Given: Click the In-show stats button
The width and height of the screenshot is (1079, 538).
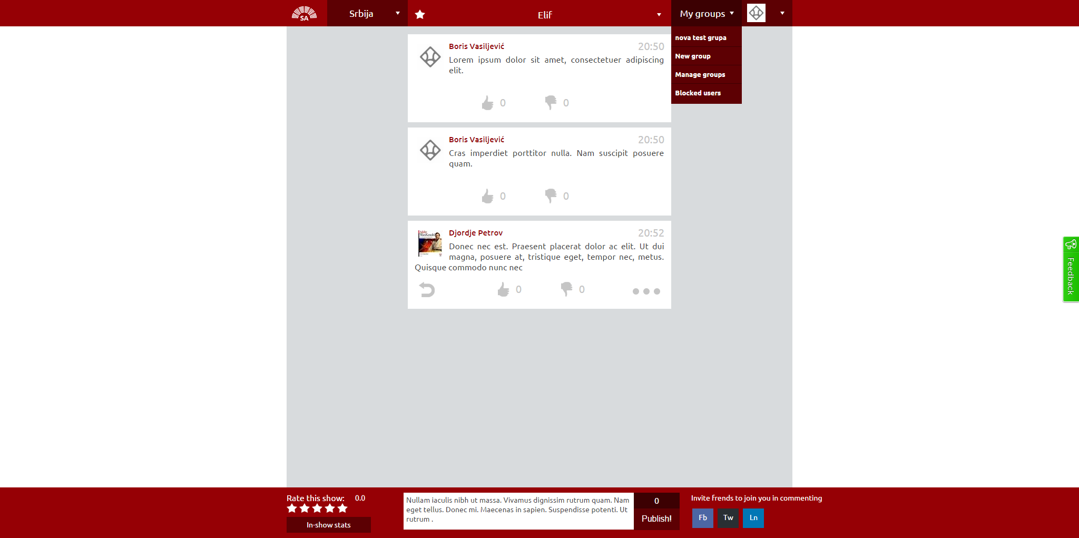Looking at the screenshot, I should (329, 525).
